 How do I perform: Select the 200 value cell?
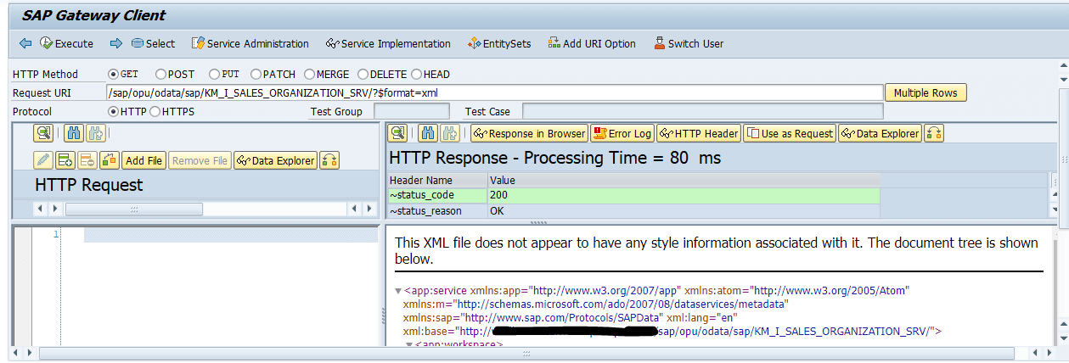684,195
